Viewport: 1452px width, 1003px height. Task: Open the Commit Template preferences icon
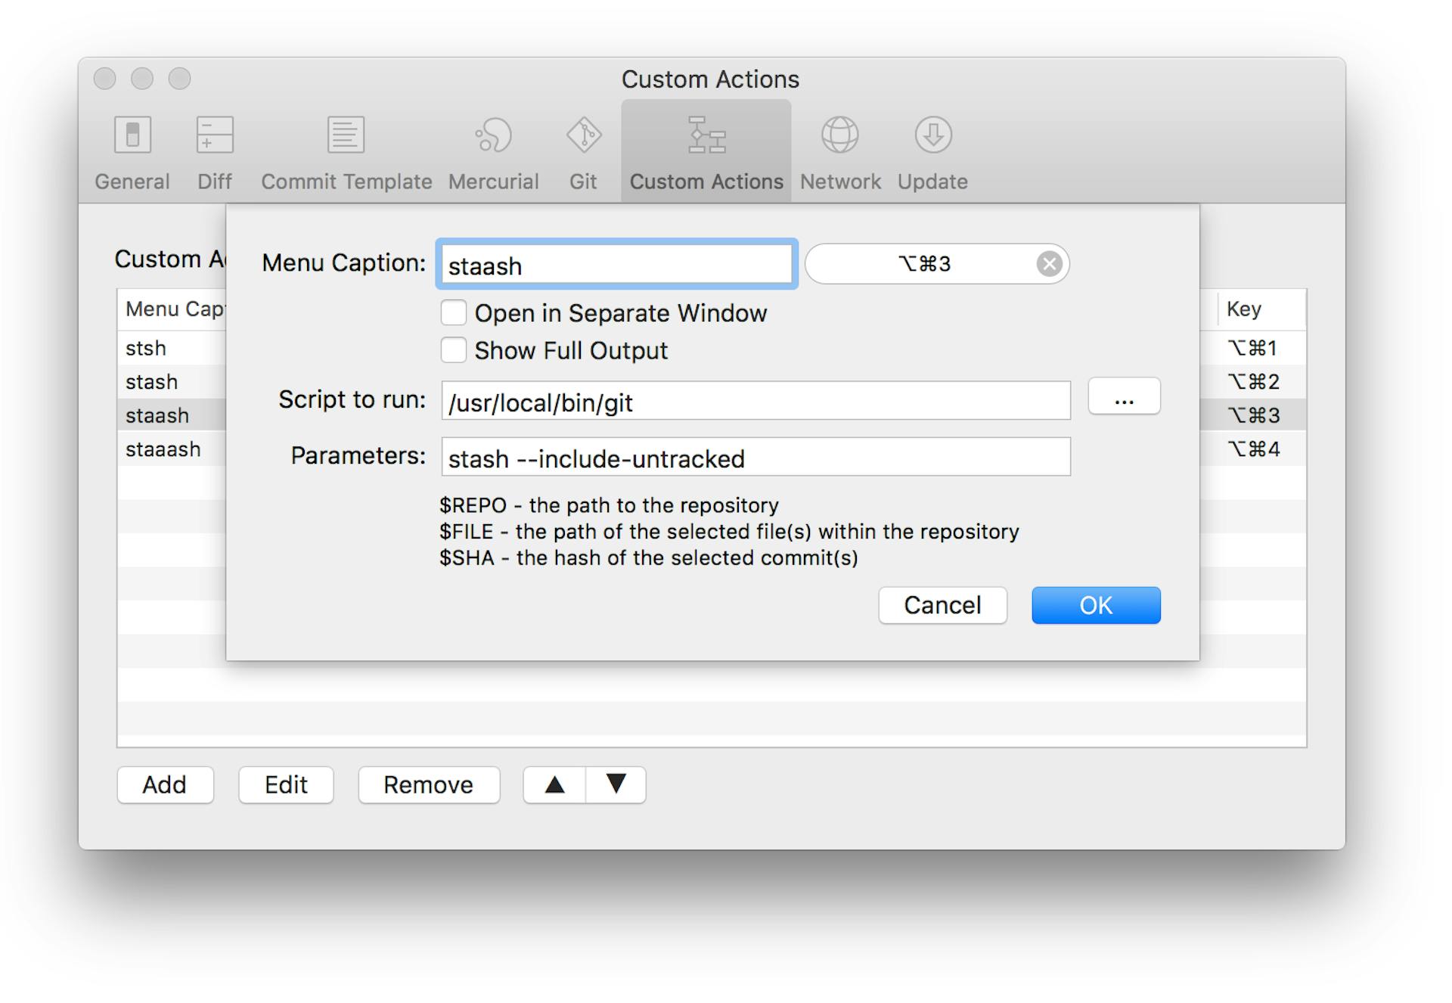[346, 136]
